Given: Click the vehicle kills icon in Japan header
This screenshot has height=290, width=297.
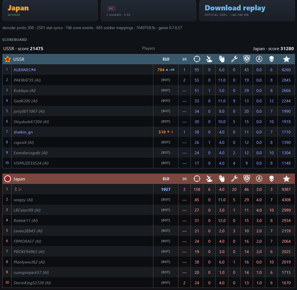Looking at the screenshot, I should pyautogui.click(x=209, y=179).
